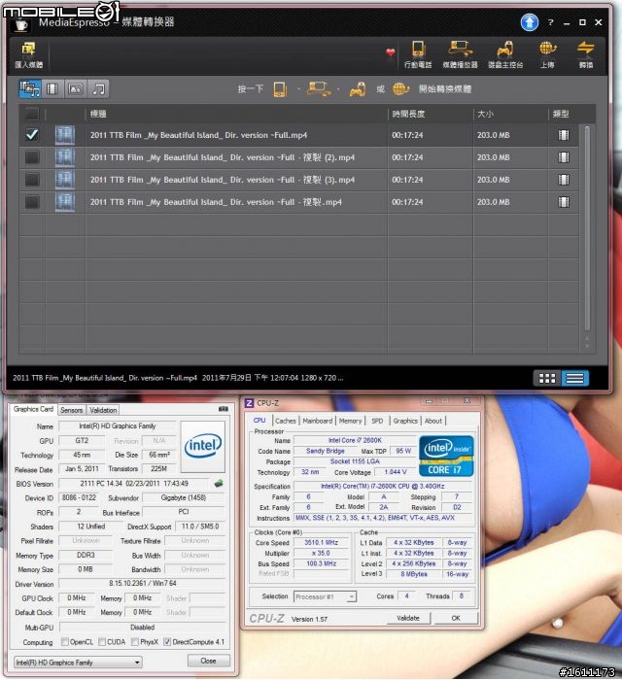This screenshot has height=680, width=622.
Task: Open the Upload globe icon in toolbar
Action: click(547, 54)
